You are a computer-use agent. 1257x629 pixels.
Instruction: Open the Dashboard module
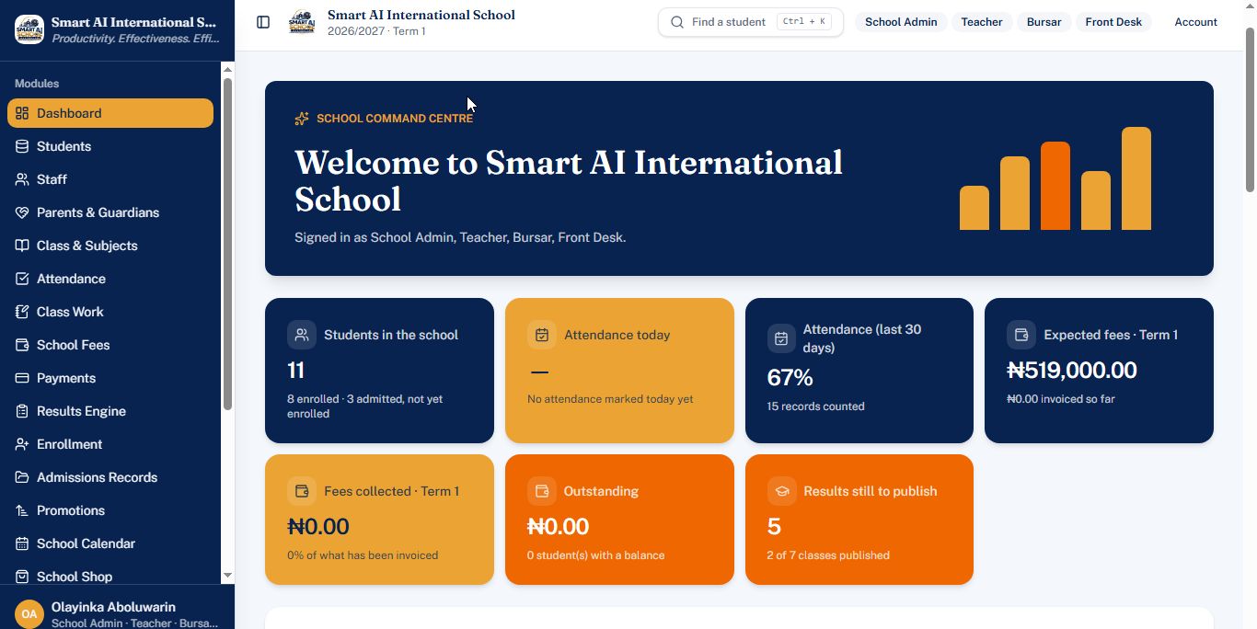tap(110, 113)
